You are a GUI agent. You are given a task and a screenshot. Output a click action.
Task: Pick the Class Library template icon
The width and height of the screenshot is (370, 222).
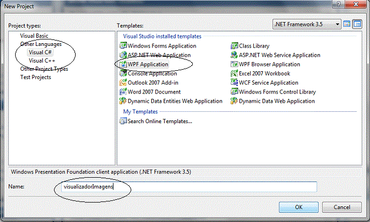pyautogui.click(x=234, y=46)
